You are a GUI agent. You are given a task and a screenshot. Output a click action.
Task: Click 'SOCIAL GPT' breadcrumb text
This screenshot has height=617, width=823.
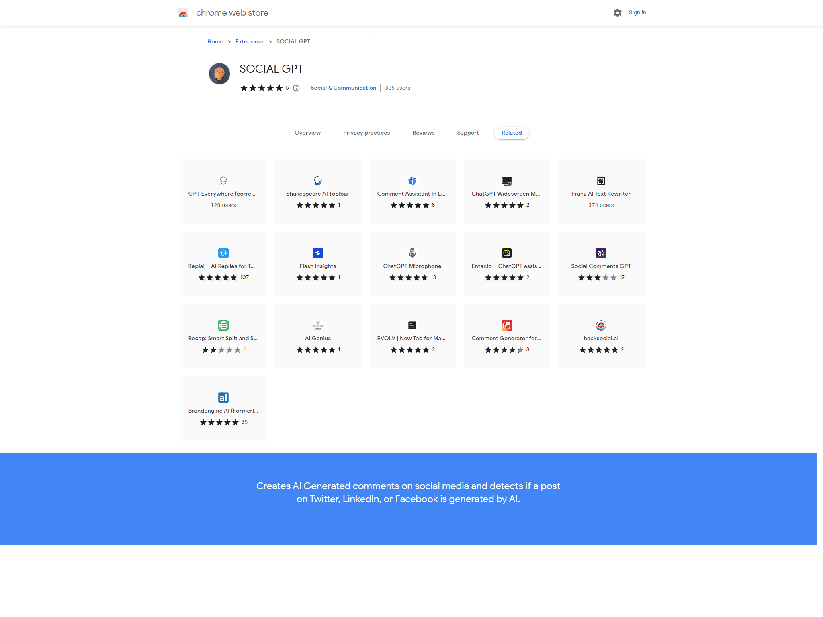click(x=293, y=42)
